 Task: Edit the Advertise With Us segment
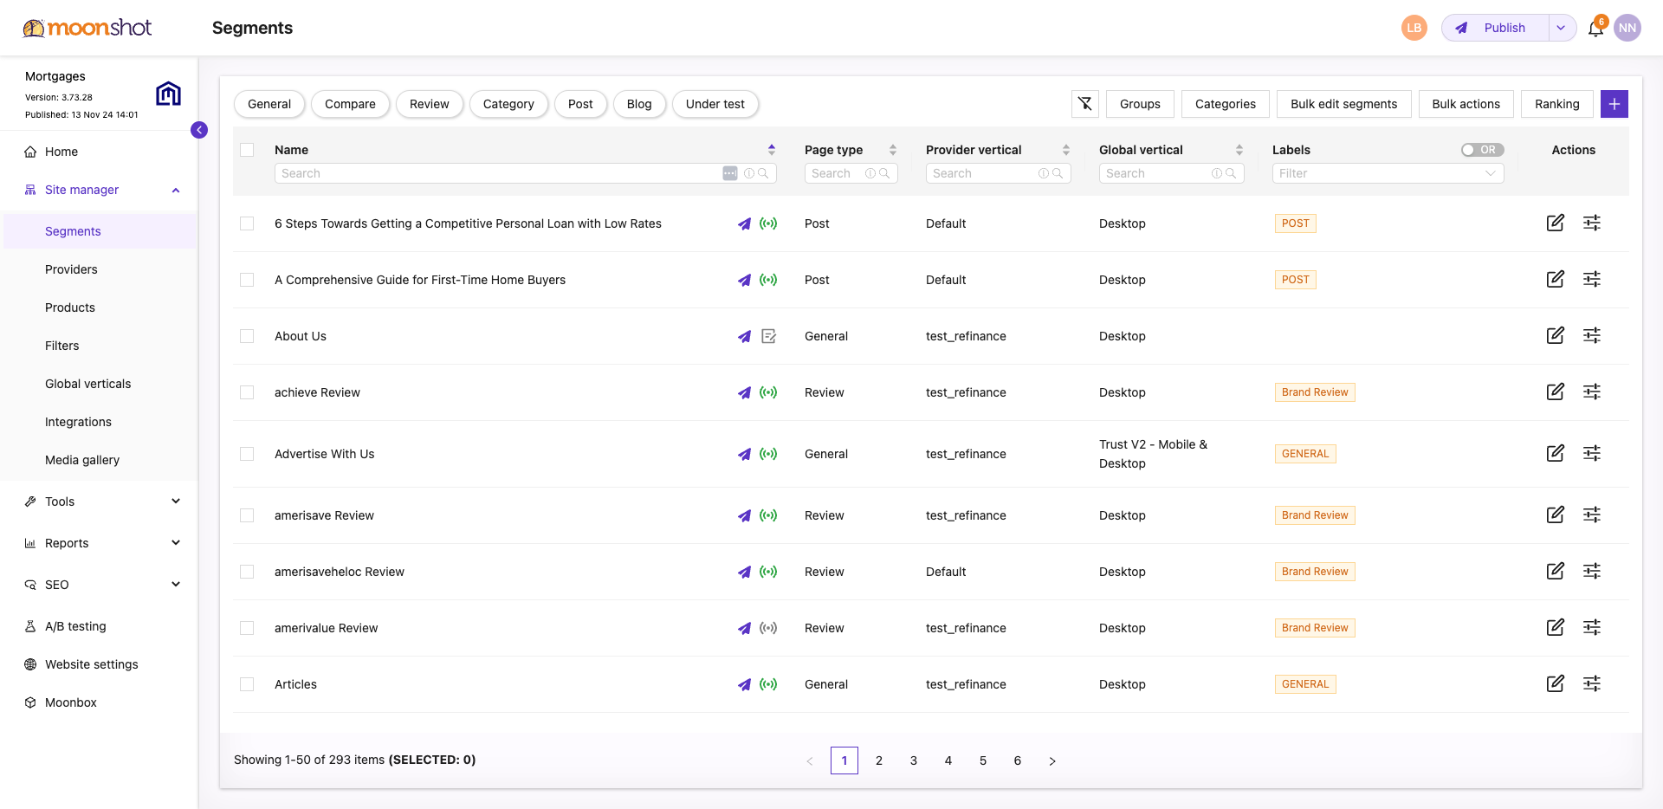click(x=1556, y=453)
